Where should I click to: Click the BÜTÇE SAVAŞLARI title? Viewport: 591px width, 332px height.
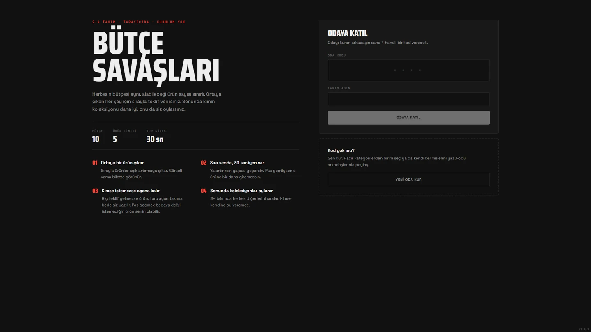pyautogui.click(x=156, y=57)
